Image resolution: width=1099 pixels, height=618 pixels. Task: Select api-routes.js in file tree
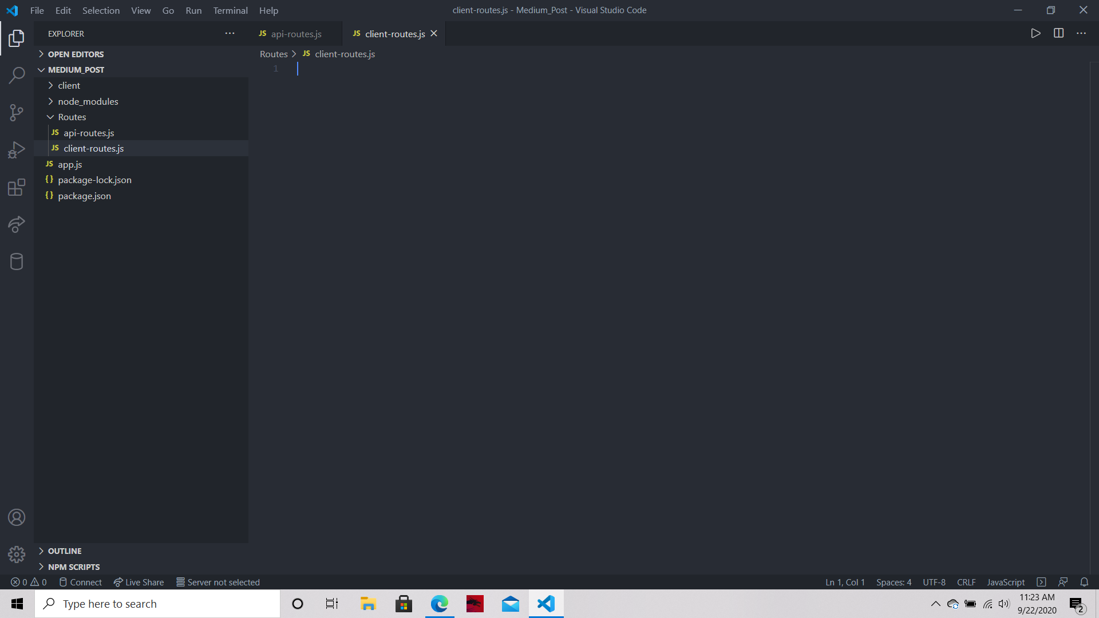141,133
